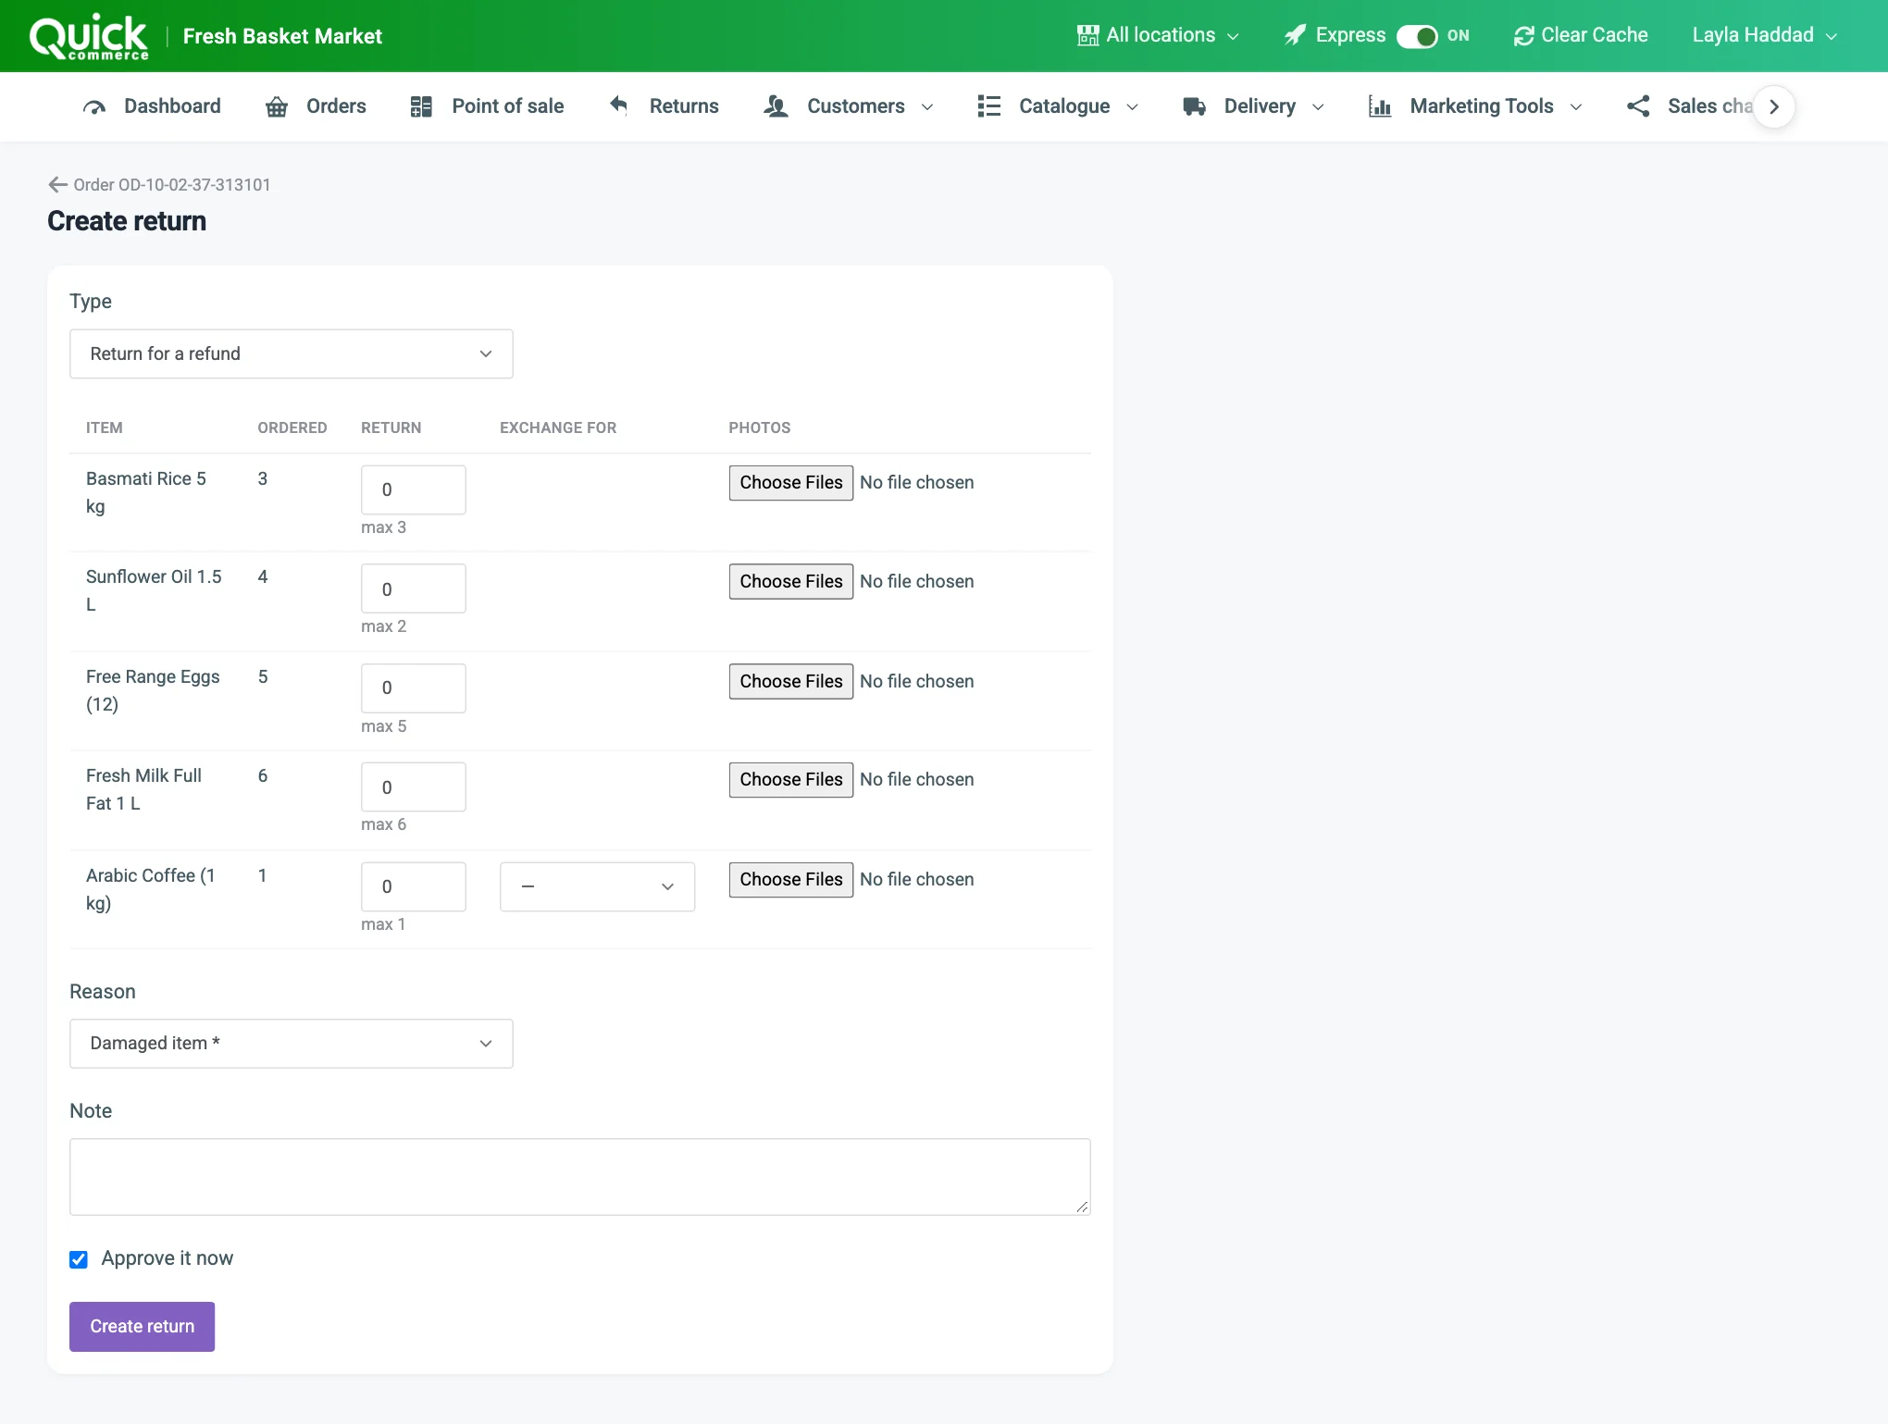This screenshot has height=1424, width=1888.
Task: Open the Returns menu item
Action: pos(664,106)
